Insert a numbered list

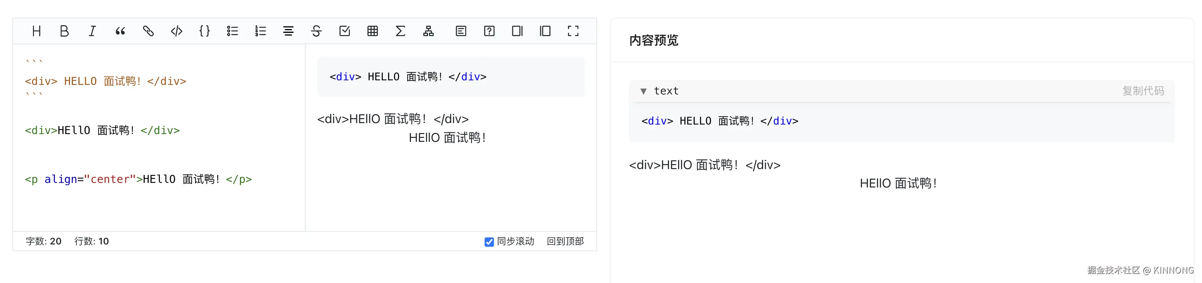[x=260, y=31]
